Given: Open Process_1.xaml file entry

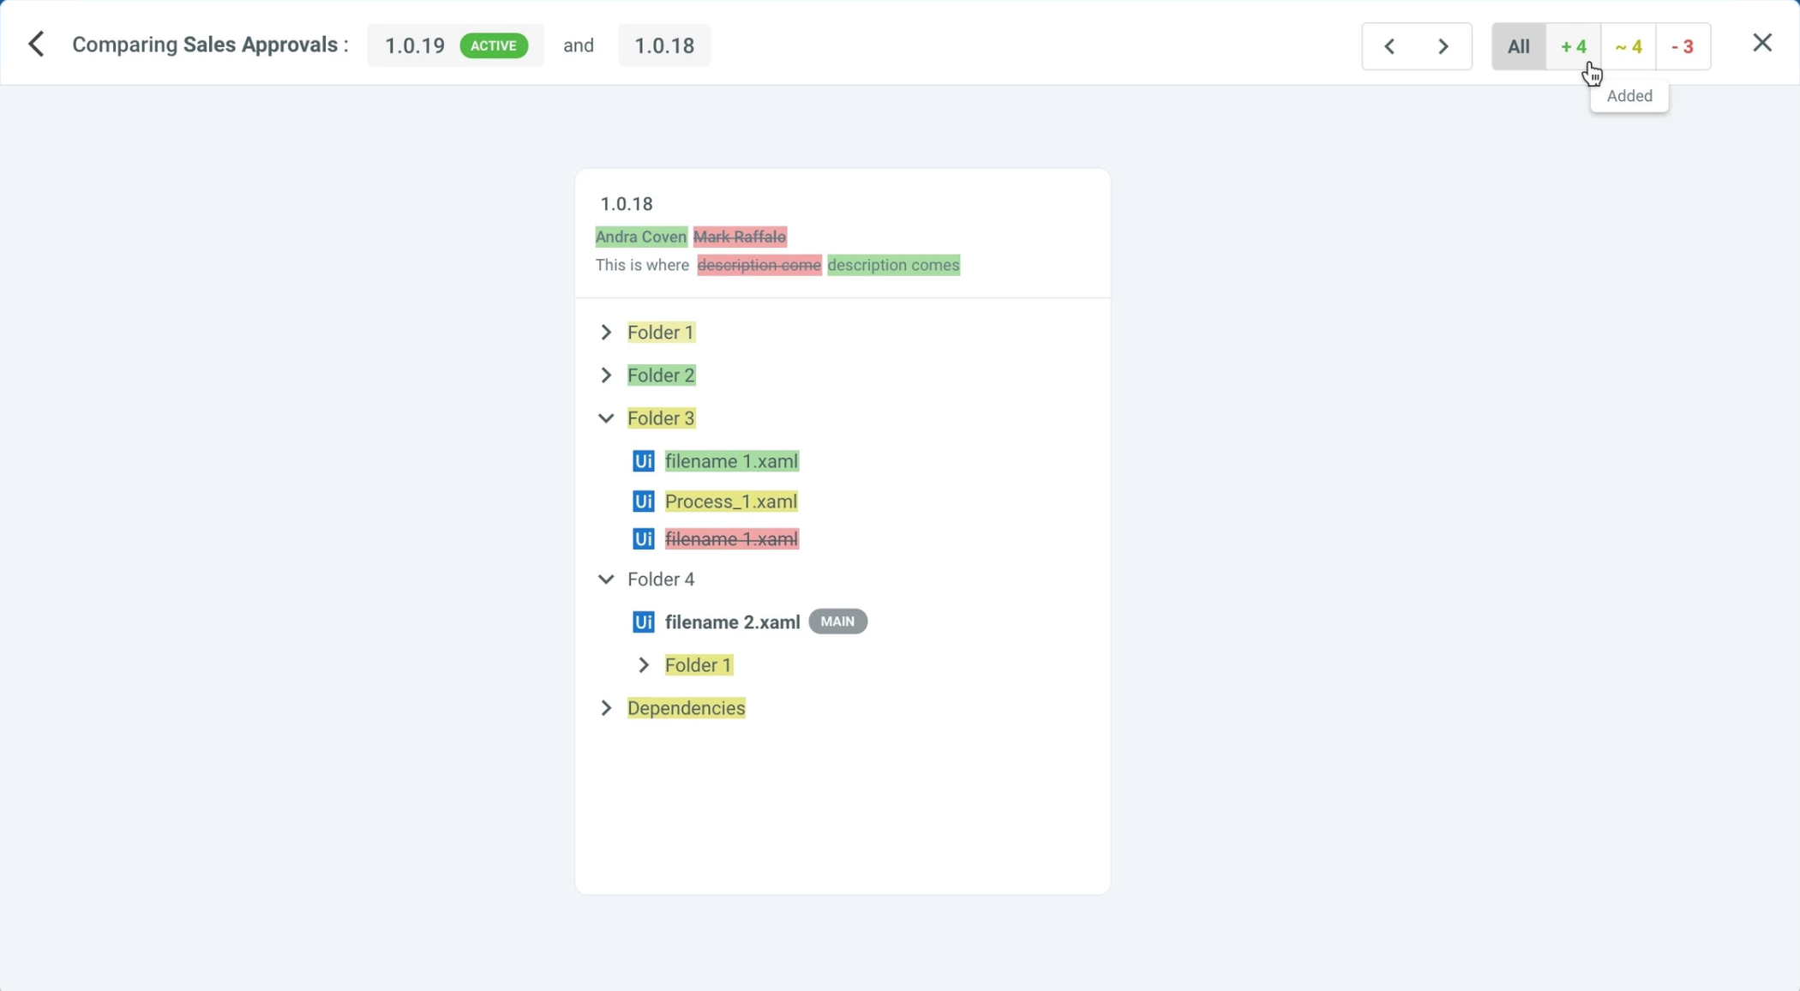Looking at the screenshot, I should [x=730, y=502].
